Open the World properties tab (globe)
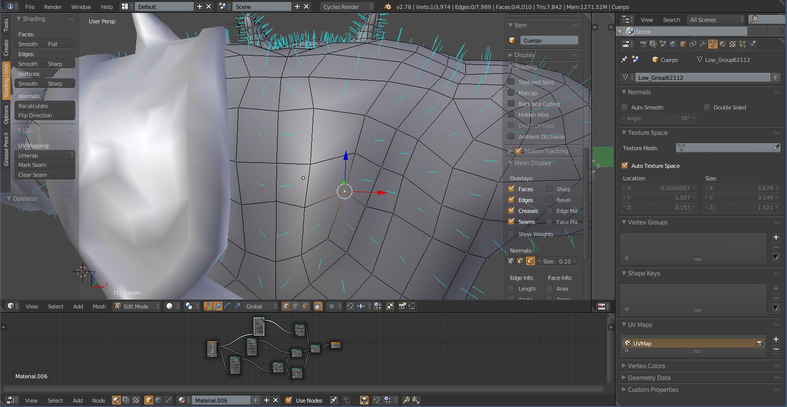The image size is (787, 407). coord(673,44)
